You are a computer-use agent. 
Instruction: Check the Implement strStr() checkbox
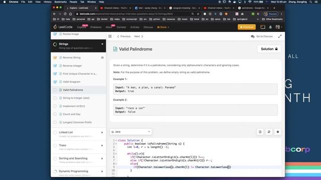coord(55,106)
